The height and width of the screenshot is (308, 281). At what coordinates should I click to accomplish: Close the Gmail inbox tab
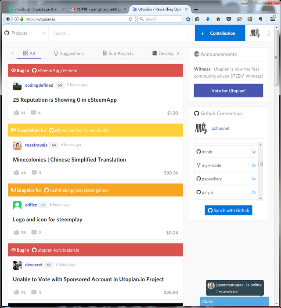click(125, 9)
